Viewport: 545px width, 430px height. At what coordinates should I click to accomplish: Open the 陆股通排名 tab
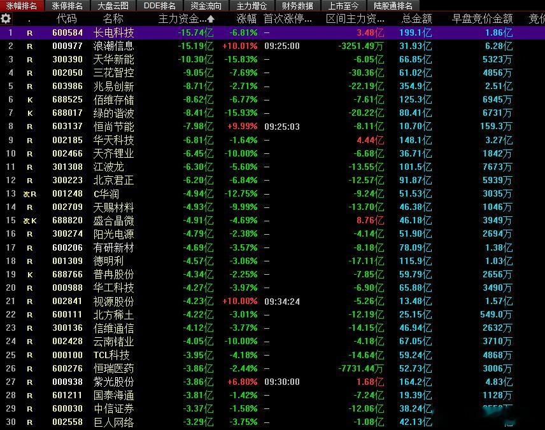coord(393,6)
